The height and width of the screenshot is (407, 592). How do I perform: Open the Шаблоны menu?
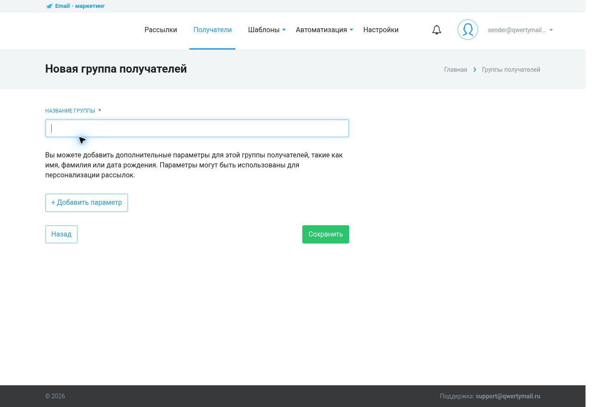[x=264, y=30]
